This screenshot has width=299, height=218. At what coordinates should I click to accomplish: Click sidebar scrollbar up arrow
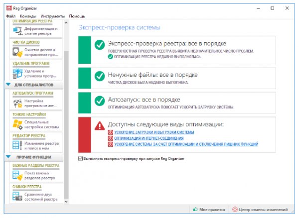[x=66, y=23]
